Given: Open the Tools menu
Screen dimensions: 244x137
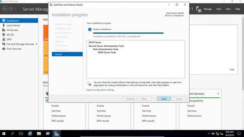Looking at the screenshot, I should (218, 9).
